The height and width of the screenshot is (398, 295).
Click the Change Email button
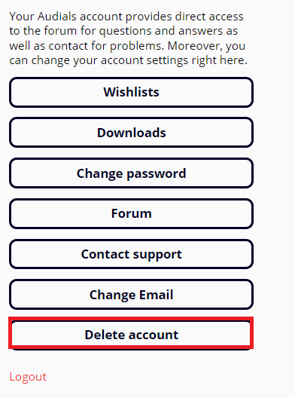(x=131, y=295)
